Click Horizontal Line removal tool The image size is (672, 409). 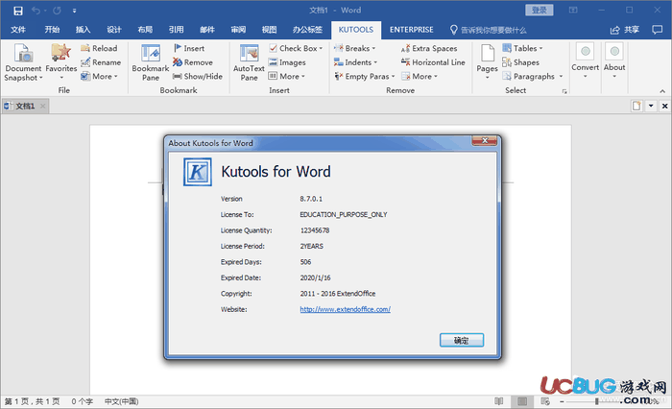[433, 62]
